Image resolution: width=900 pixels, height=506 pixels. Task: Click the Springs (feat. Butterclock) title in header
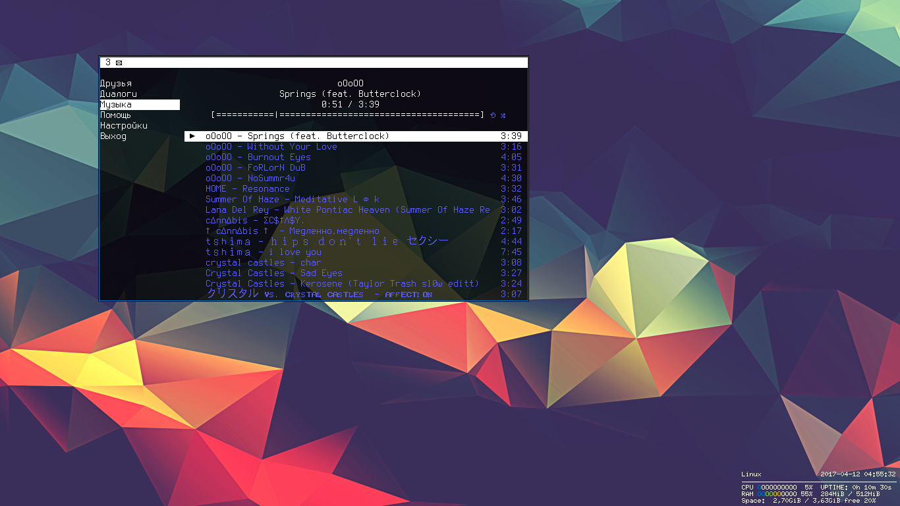tap(351, 94)
